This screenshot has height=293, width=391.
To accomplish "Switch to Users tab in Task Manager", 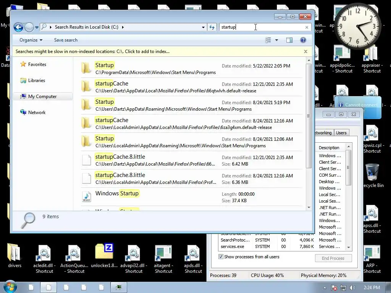I will coord(341,133).
